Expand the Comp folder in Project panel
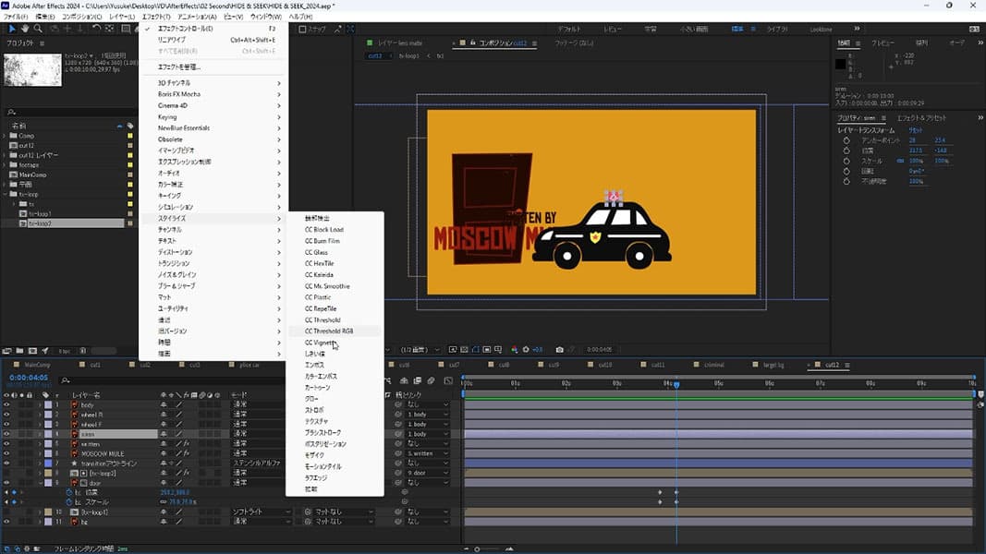986x554 pixels. [6, 136]
